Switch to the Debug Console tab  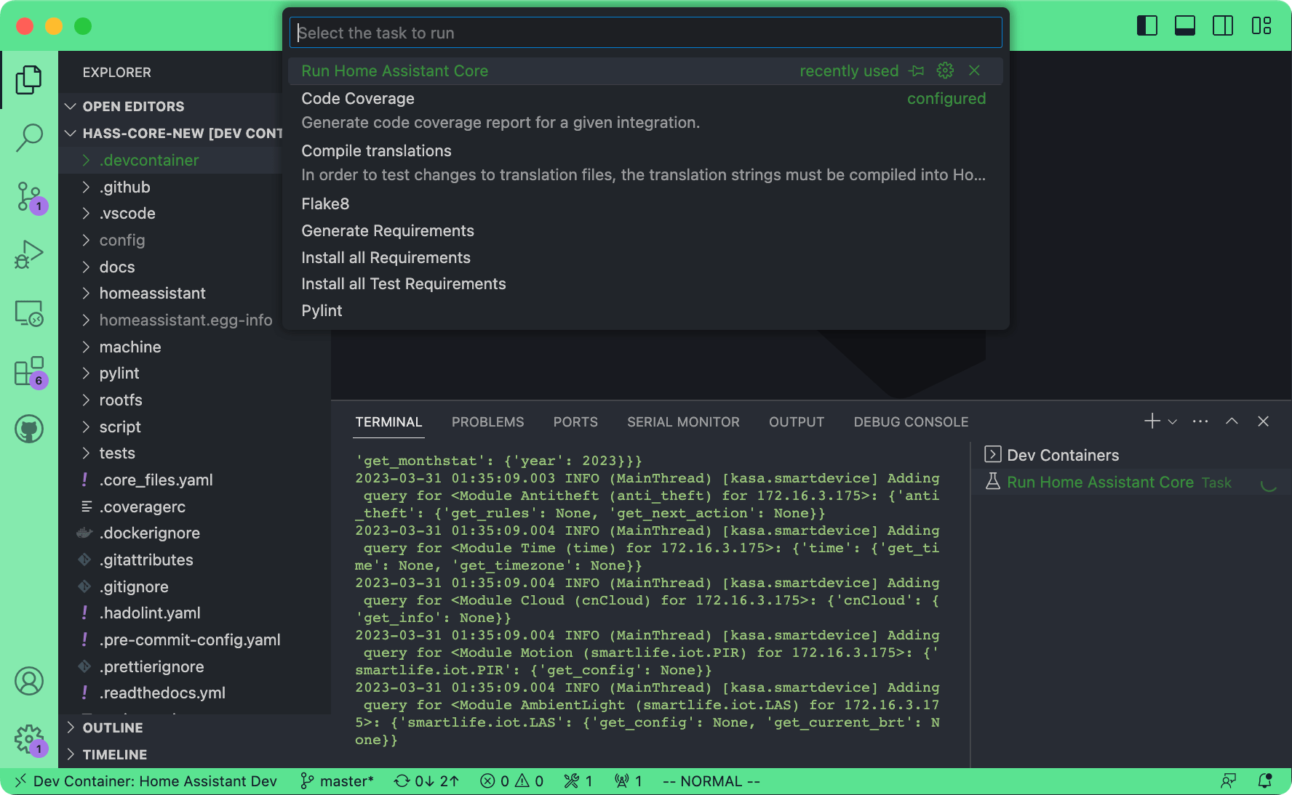click(x=910, y=421)
